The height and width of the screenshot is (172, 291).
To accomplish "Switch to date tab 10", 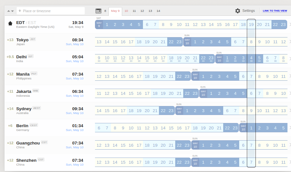I will [x=126, y=11].
